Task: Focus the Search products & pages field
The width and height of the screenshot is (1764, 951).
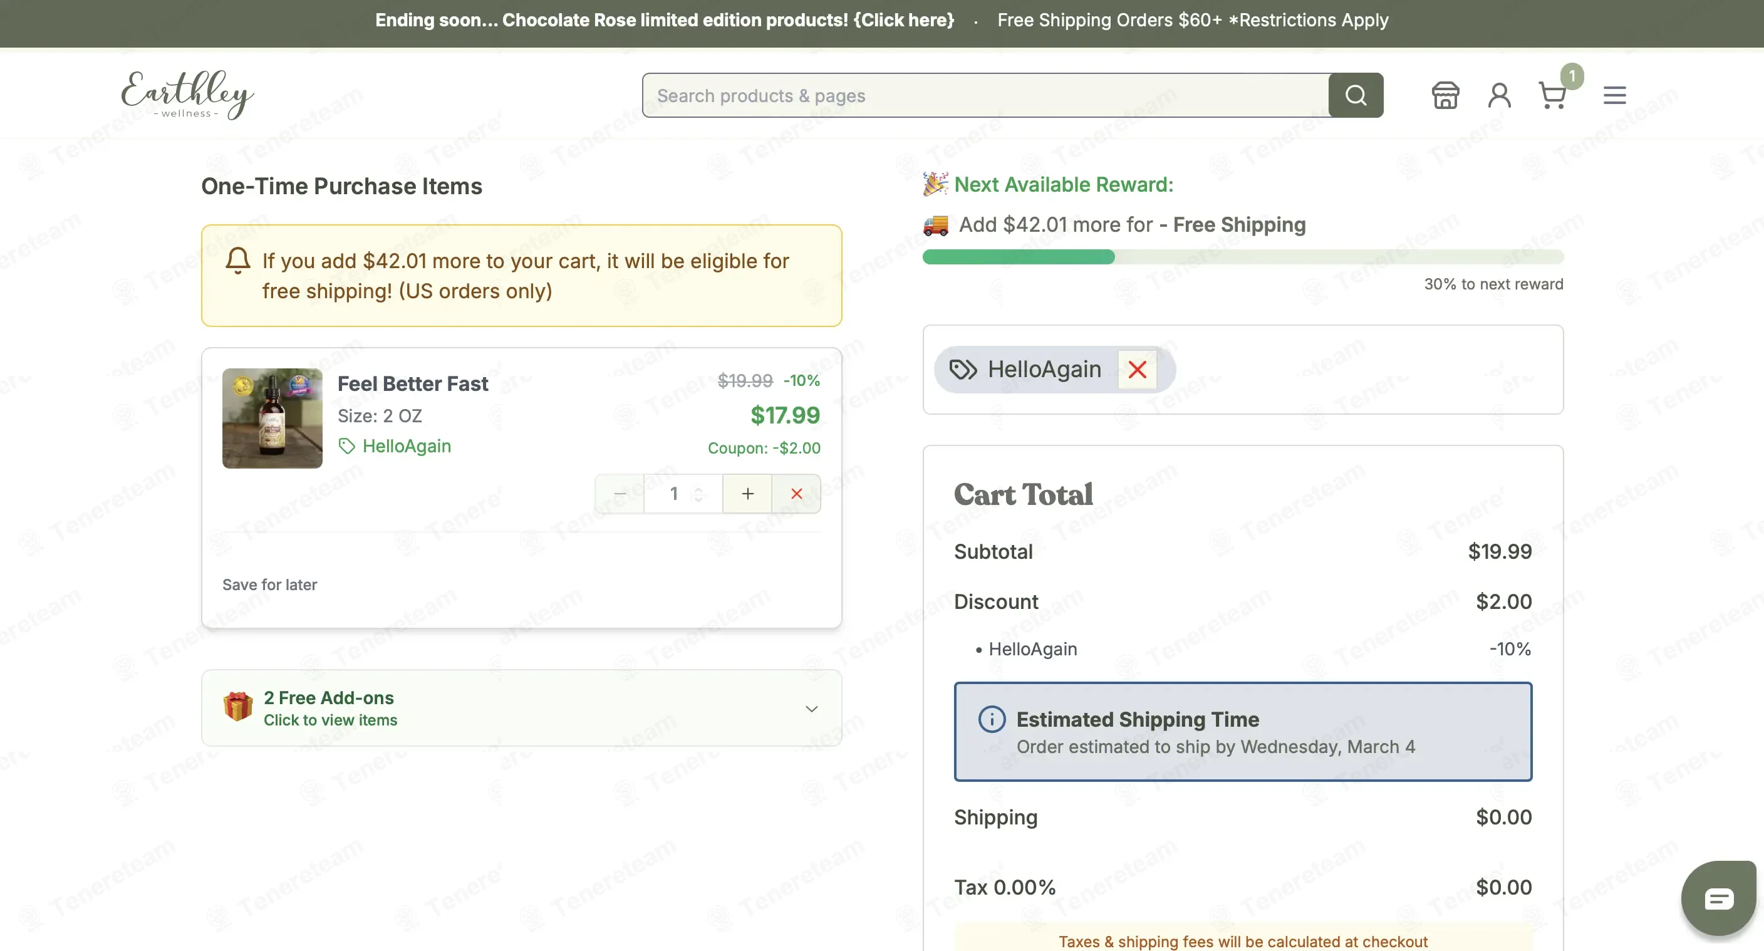Action: point(985,95)
